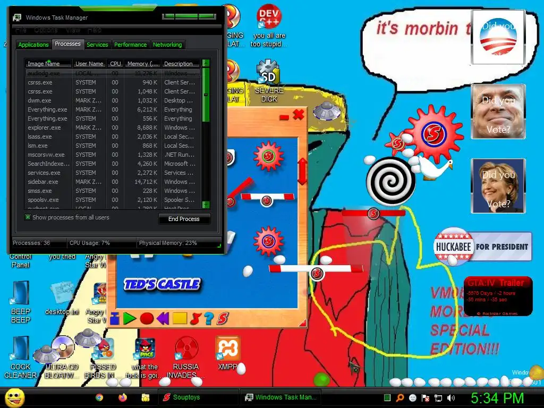544x408 pixels.
Task: Click the GTA:IV Trailer countdown gadget
Action: (498, 296)
